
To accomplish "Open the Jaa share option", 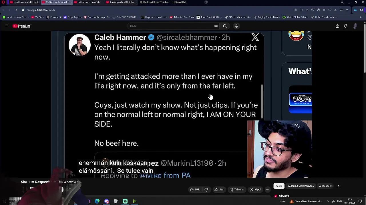I will pos(219,190).
